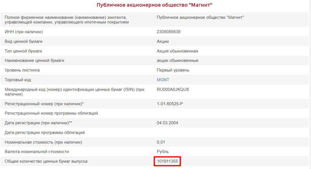Select the currency value Рубль
This screenshot has width=311, height=169.
163,152
